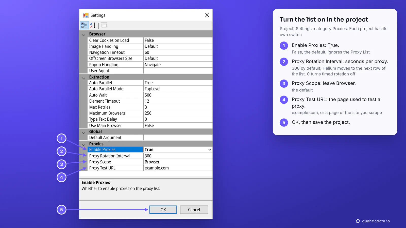Select the Image Handling property

[x=115, y=46]
